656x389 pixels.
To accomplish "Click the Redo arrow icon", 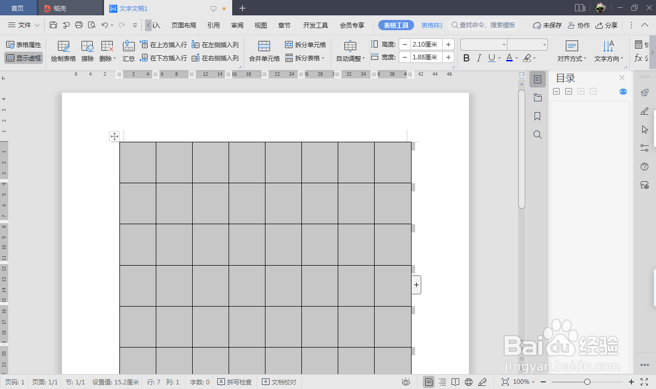I will tap(121, 25).
